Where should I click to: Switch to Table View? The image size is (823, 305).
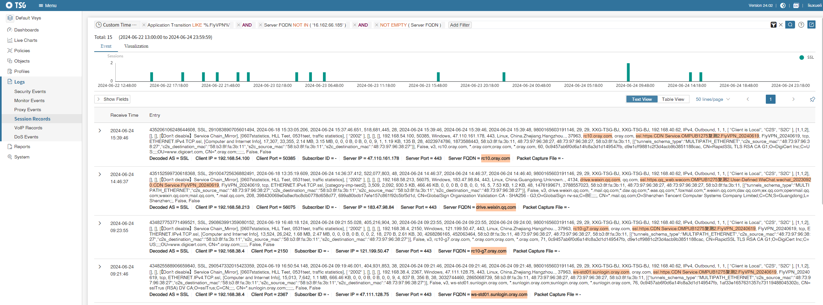[x=673, y=99]
